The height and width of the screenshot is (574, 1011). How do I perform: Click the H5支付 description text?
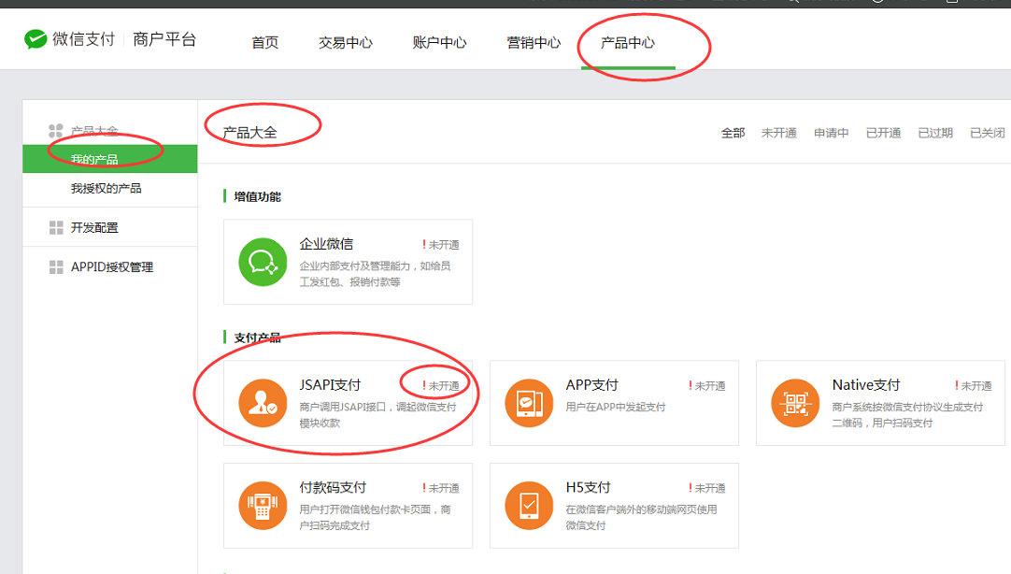642,517
